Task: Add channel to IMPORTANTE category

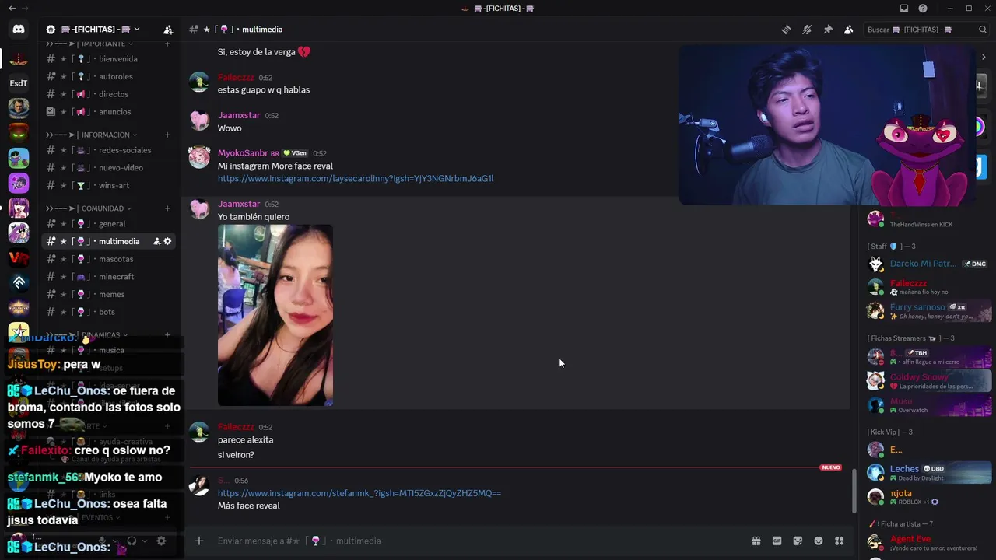Action: [167, 44]
